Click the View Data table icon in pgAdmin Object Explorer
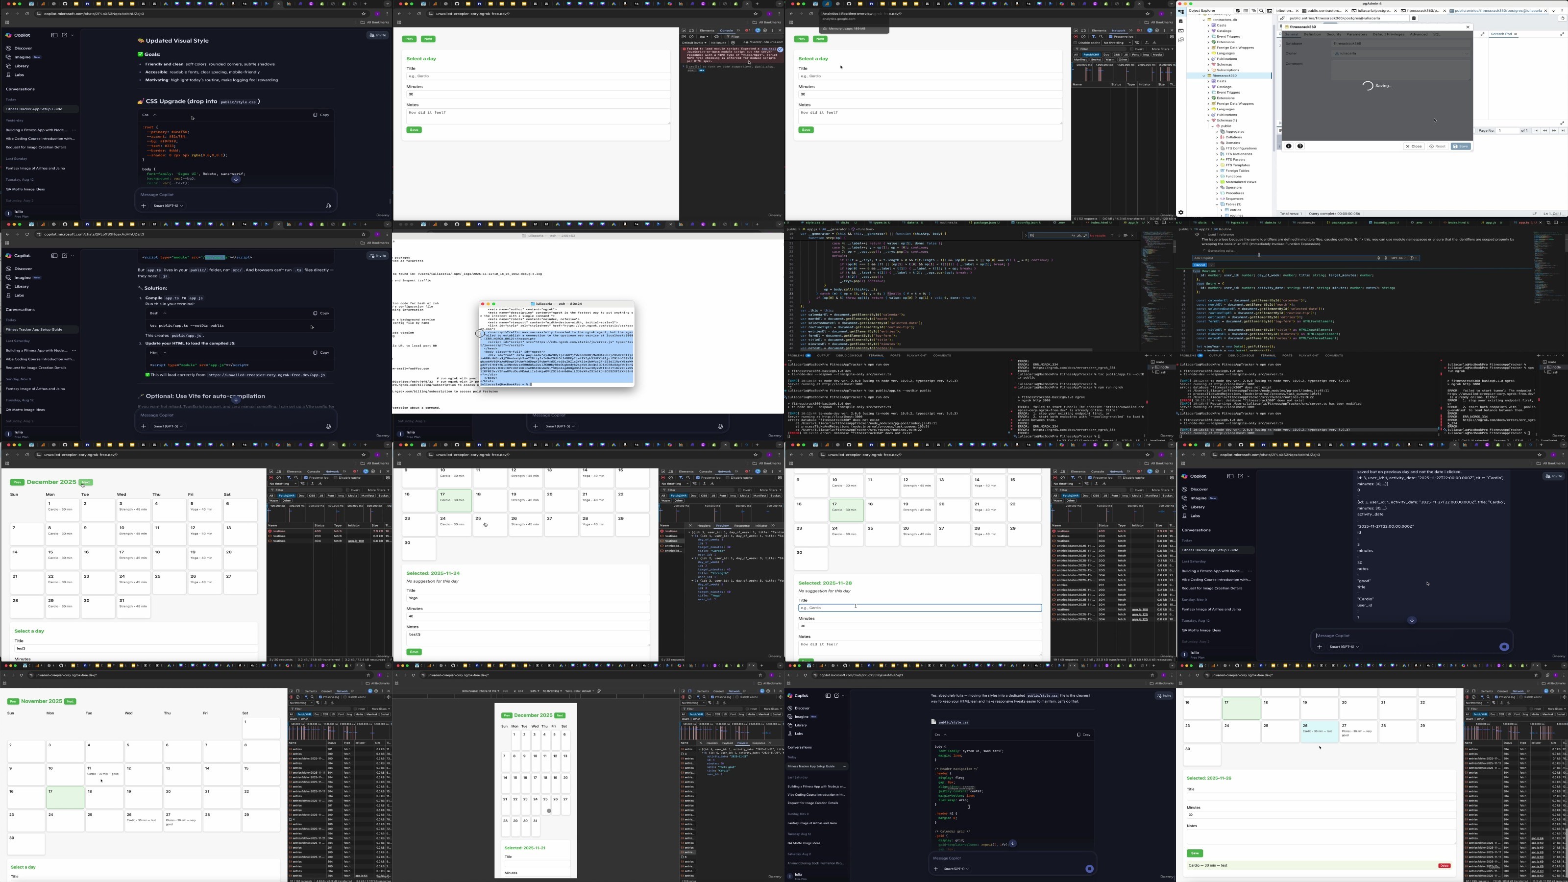Screen dimensions: 1568x882 (x=1246, y=11)
